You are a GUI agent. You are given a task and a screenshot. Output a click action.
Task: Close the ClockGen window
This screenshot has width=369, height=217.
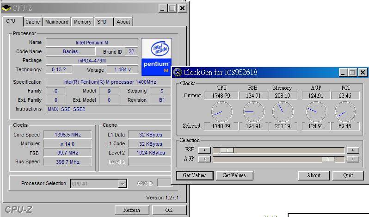[x=363, y=73]
